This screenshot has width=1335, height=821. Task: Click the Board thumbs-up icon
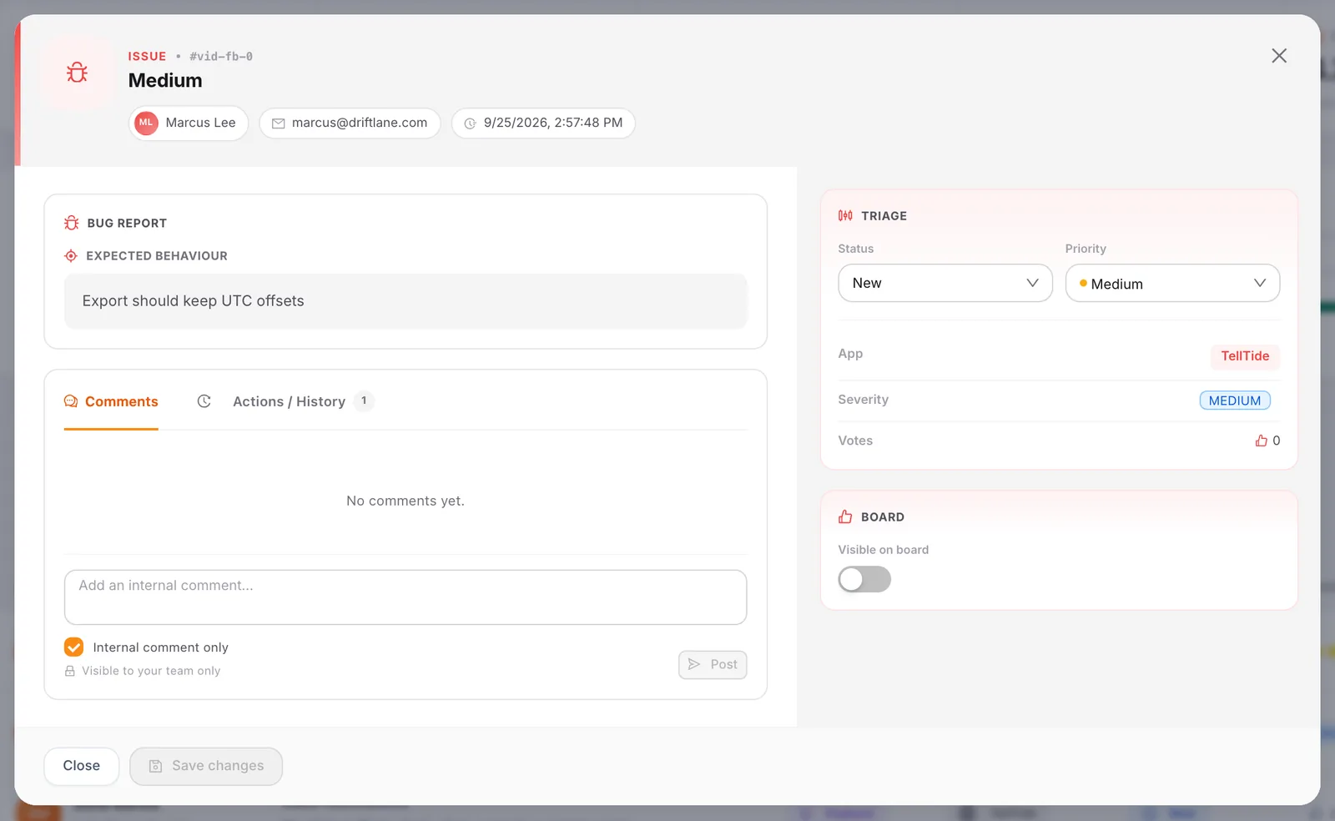(x=845, y=516)
